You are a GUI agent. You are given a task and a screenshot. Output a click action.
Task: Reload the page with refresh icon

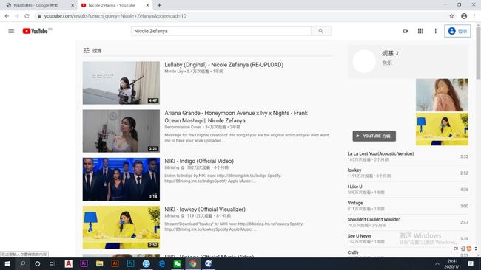click(x=27, y=16)
